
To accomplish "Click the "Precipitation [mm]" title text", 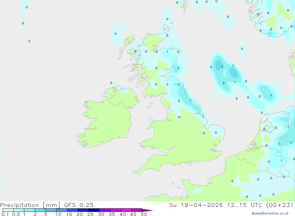I will (x=30, y=205).
